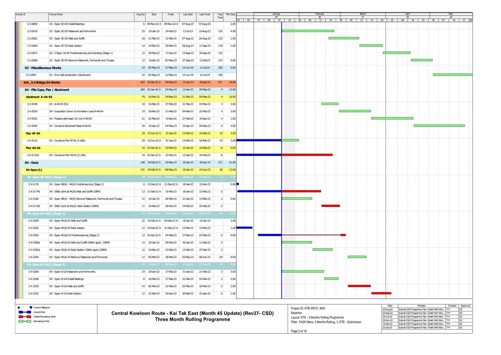
Task: Click the Current Milestone diamond legend symbol
Action: 19,307
